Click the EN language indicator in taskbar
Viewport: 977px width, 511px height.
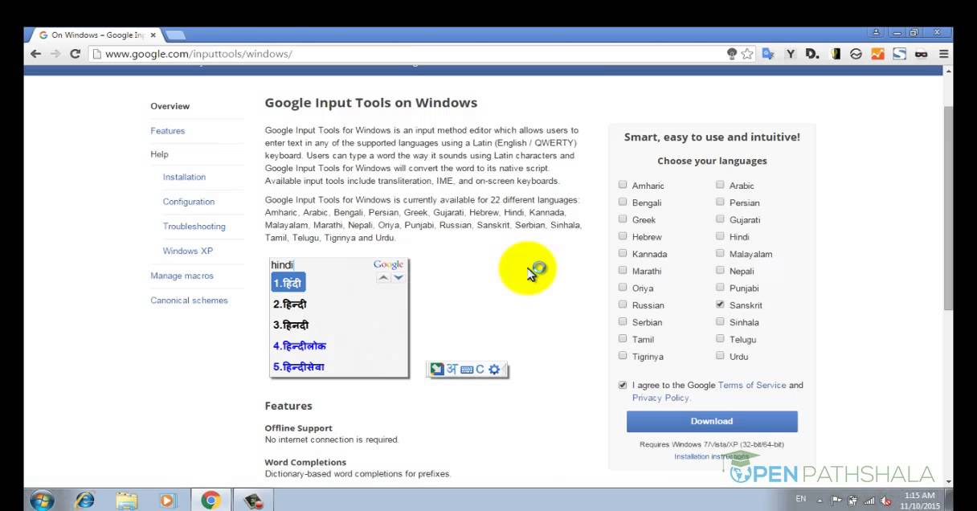800,499
